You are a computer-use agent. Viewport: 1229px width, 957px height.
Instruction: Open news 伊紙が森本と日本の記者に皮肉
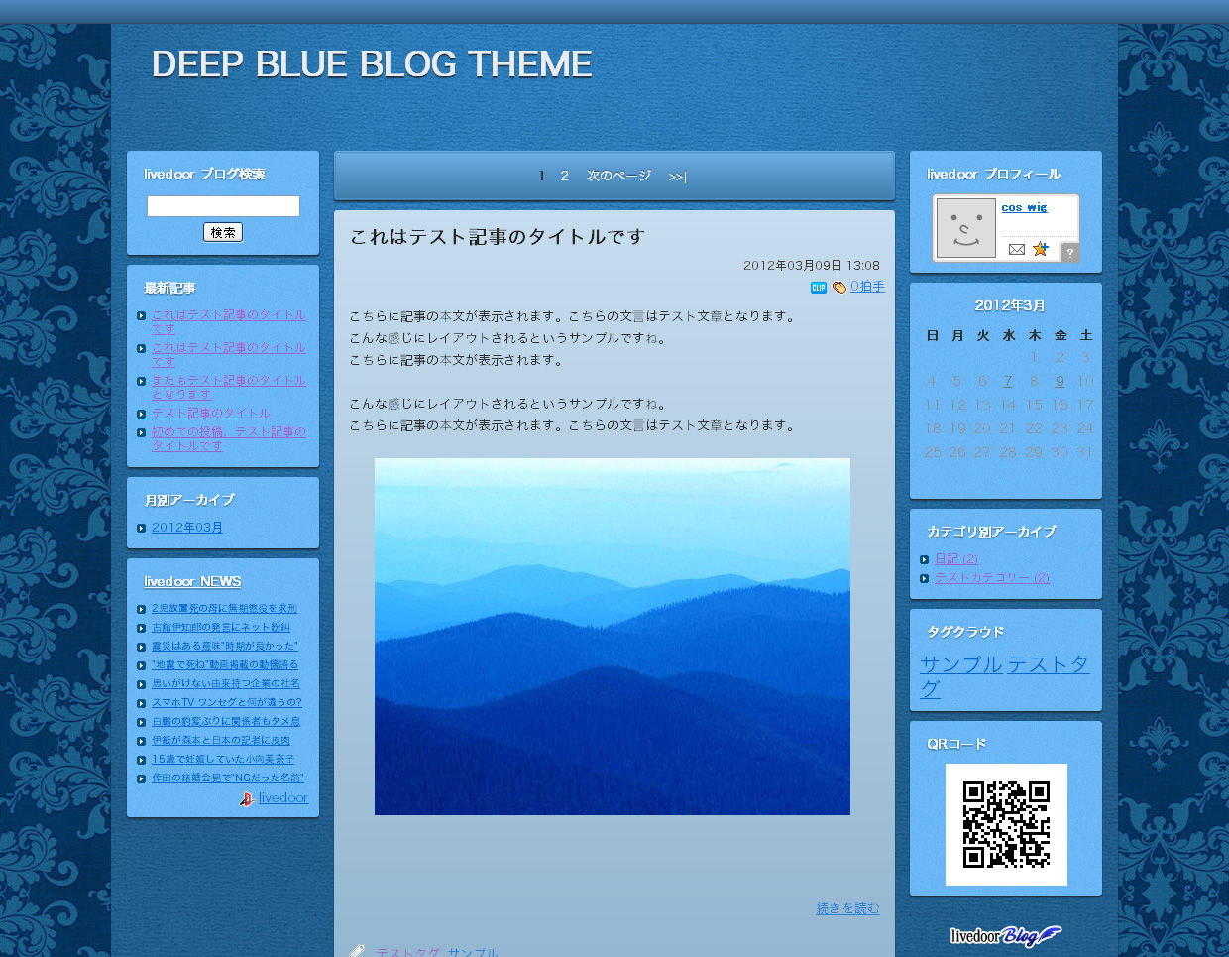pos(221,741)
